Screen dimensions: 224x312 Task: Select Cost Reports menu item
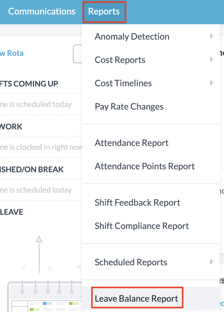point(120,60)
